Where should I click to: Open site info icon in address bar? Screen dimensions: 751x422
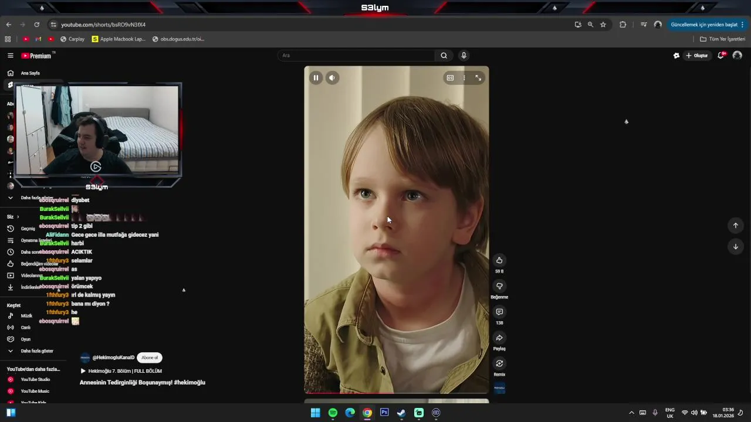[x=53, y=25]
